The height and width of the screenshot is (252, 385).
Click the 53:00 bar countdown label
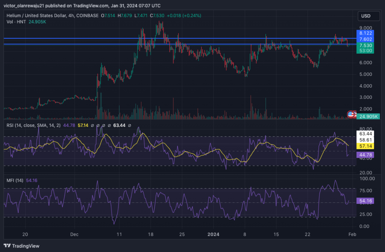point(365,51)
